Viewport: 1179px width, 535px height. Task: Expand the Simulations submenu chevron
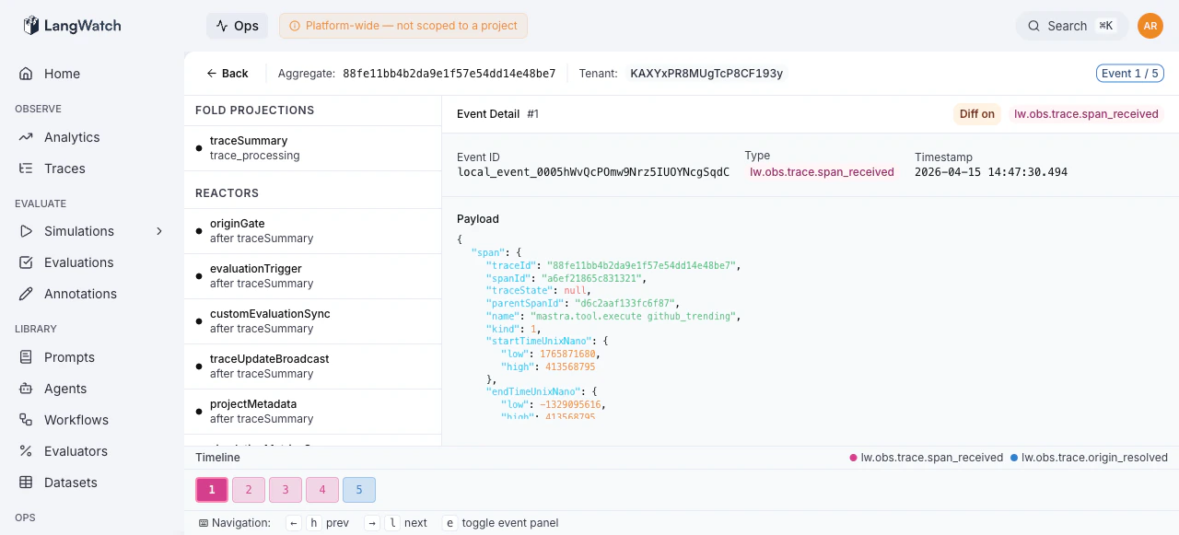[158, 231]
